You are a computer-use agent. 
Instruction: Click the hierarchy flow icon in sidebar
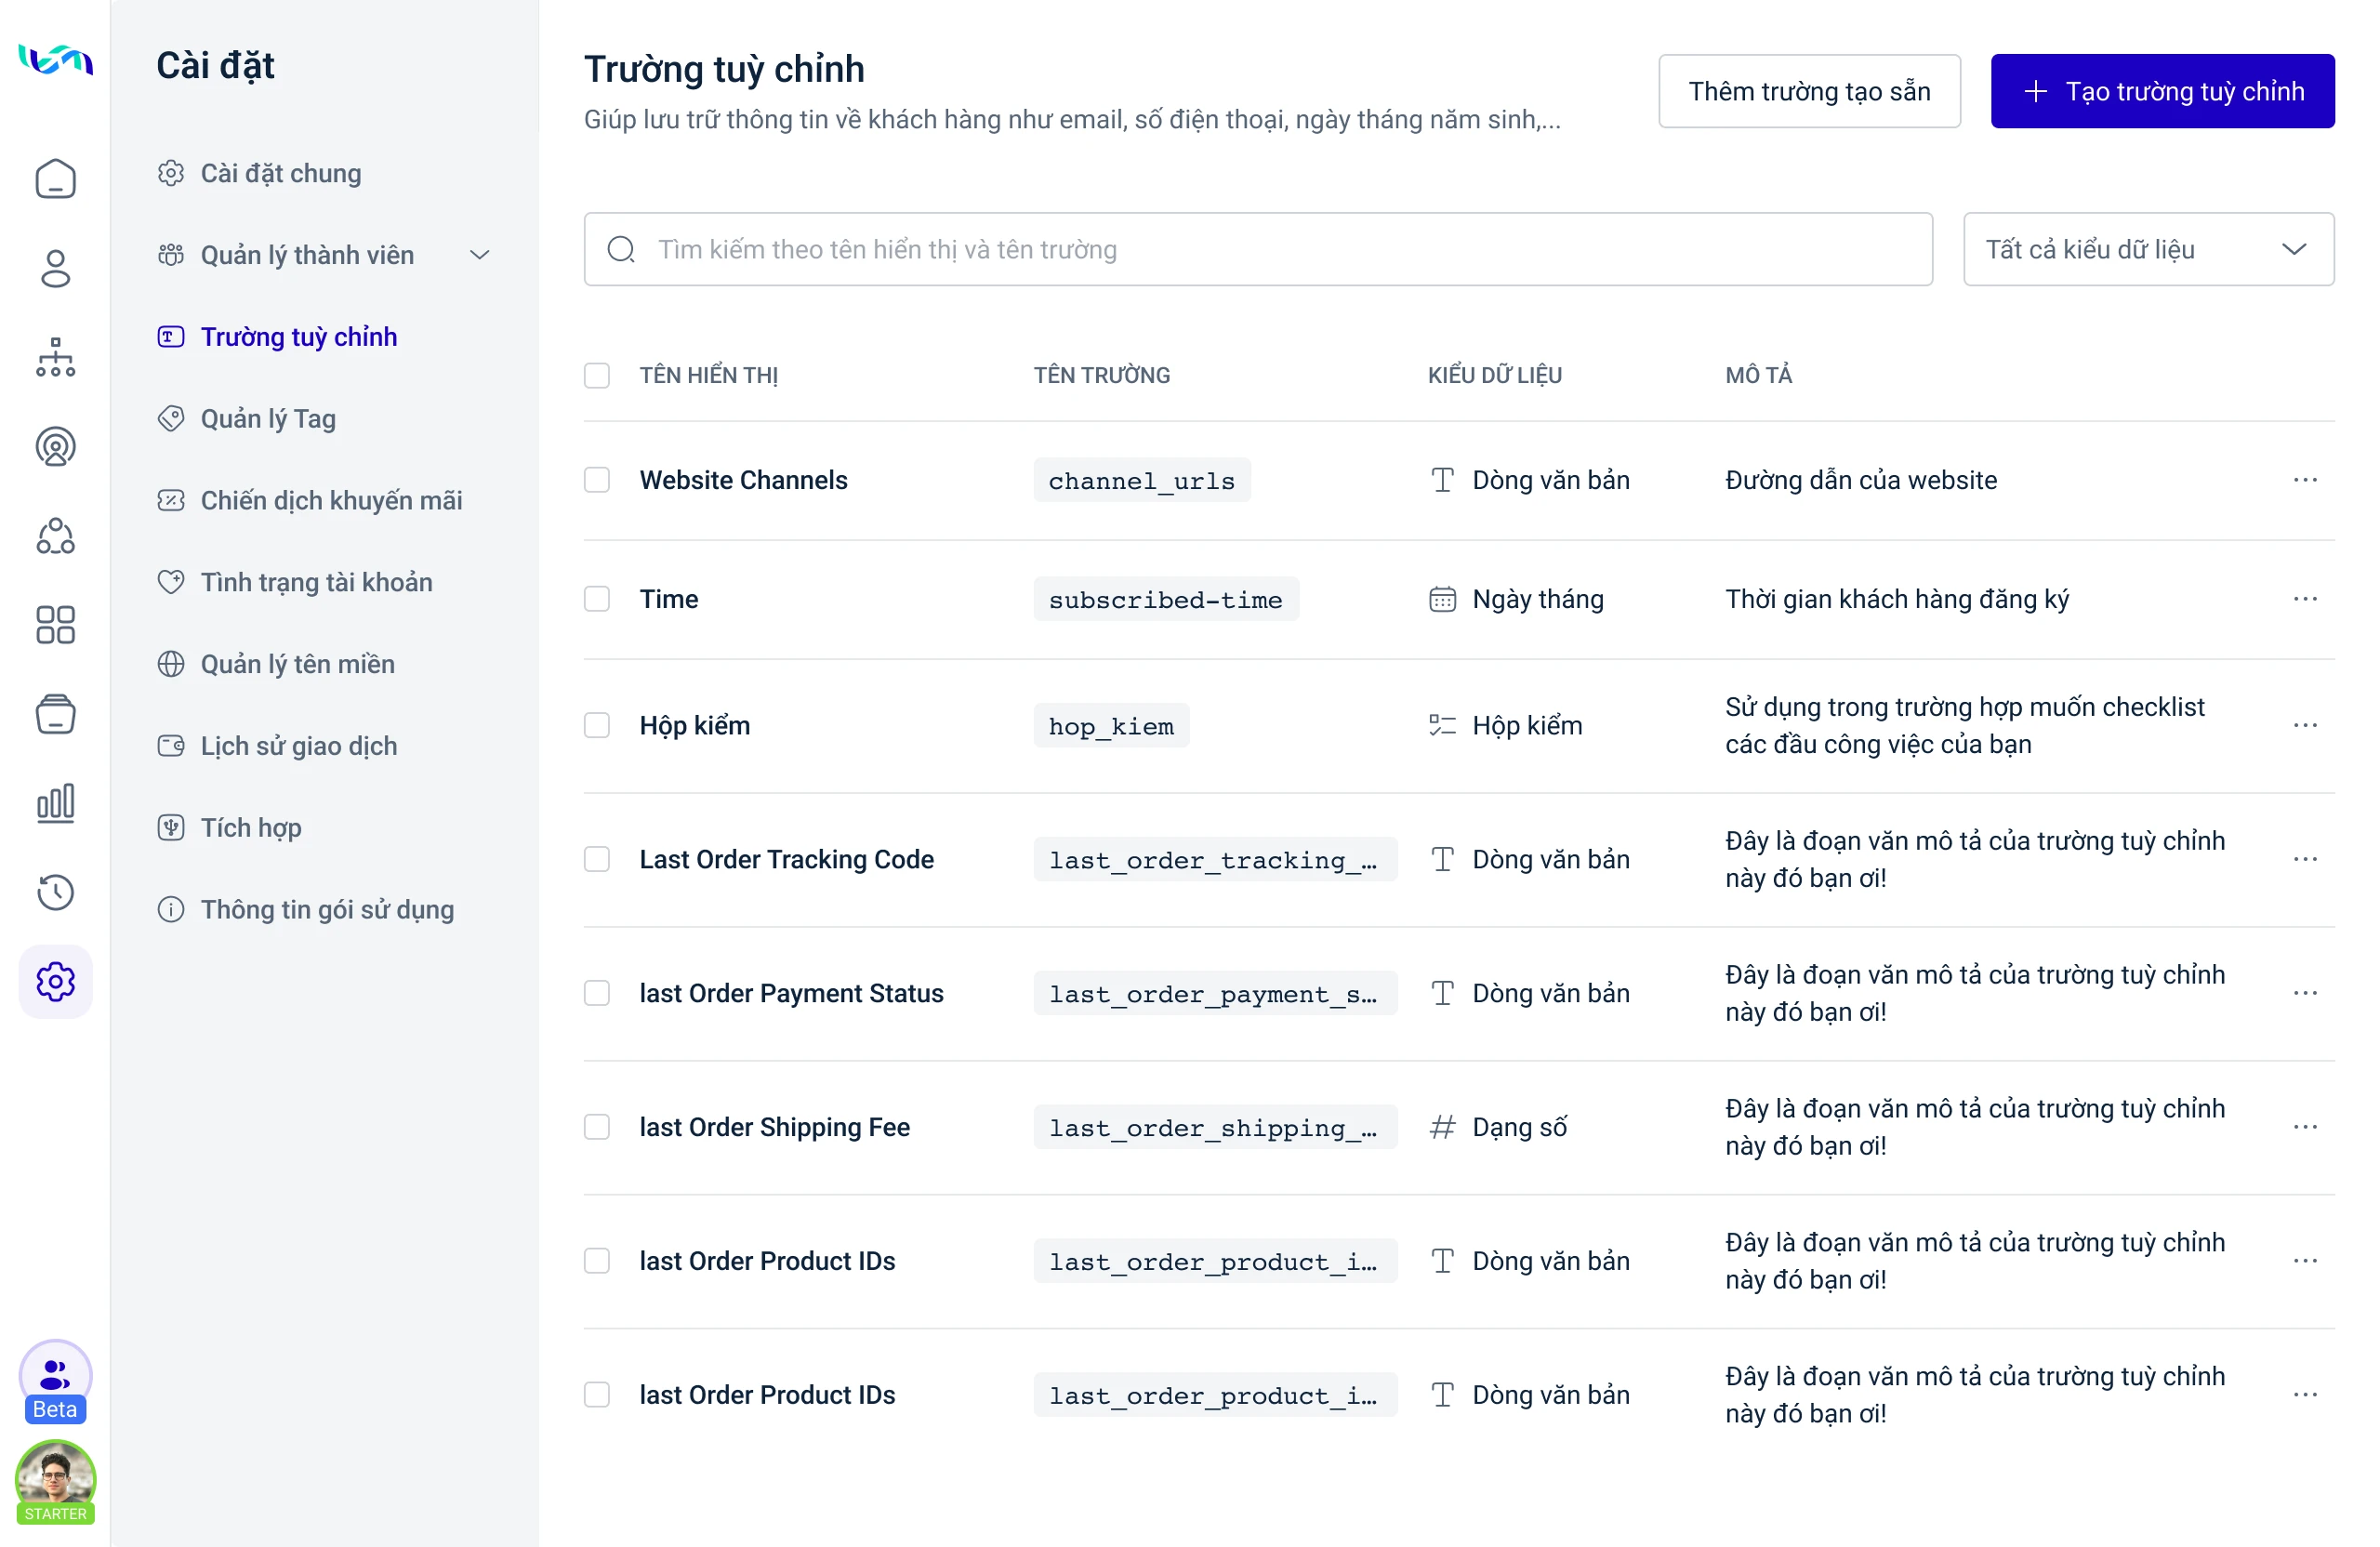[55, 357]
